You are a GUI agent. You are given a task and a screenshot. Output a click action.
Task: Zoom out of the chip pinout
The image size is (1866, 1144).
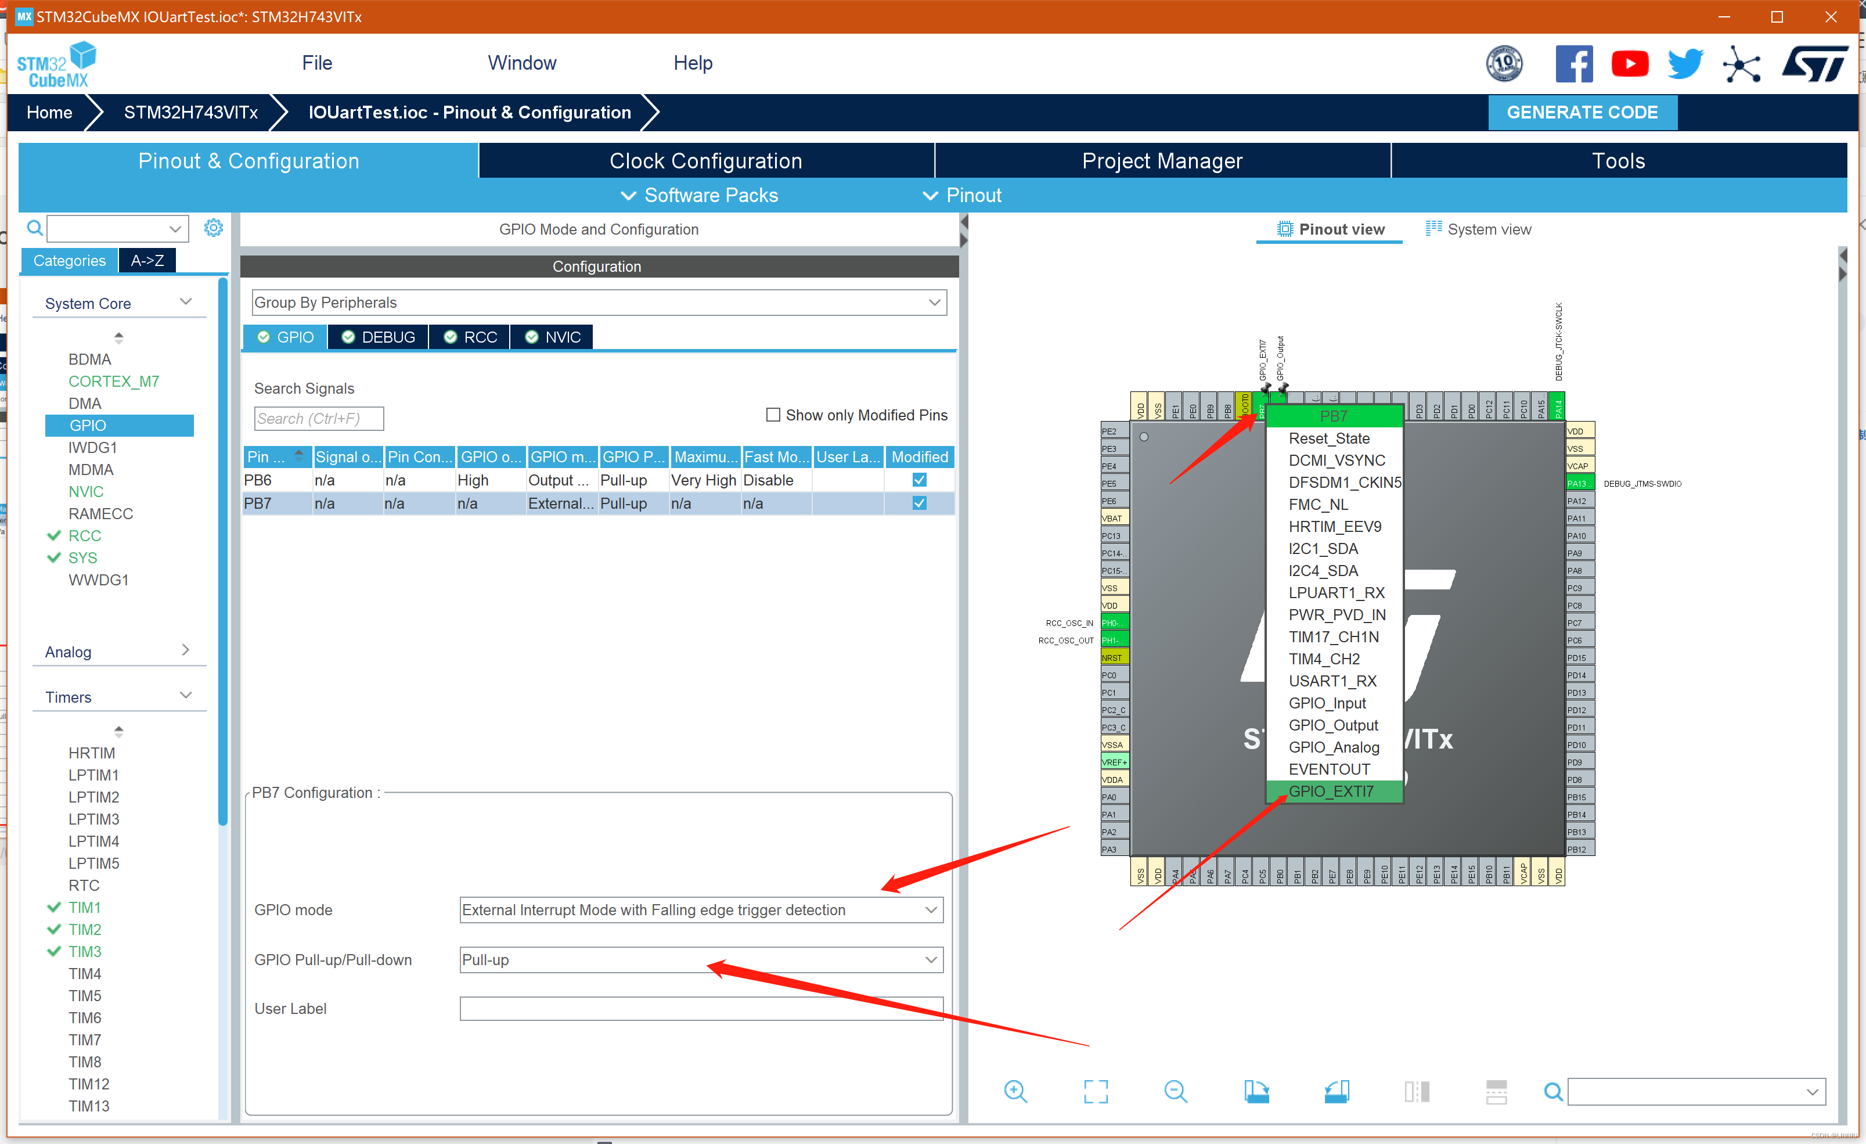coord(1175,1091)
